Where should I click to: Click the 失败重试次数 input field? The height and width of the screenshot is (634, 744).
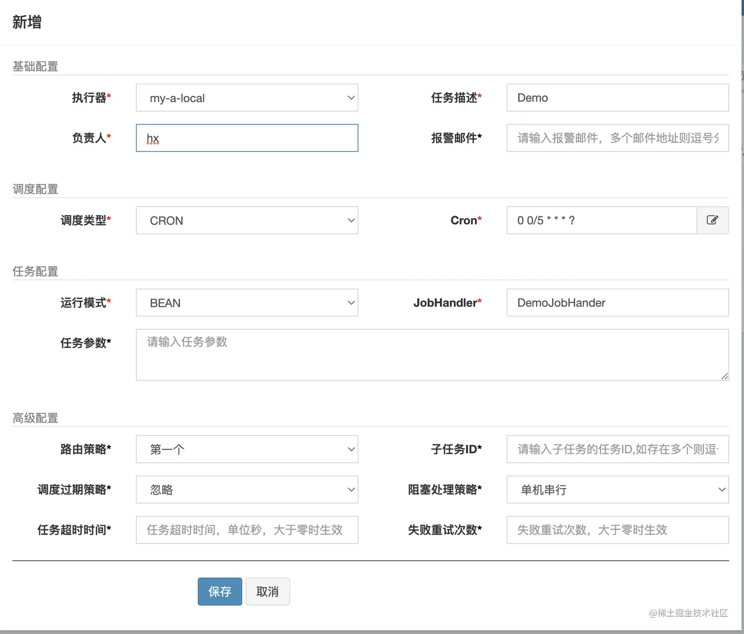pyautogui.click(x=618, y=530)
